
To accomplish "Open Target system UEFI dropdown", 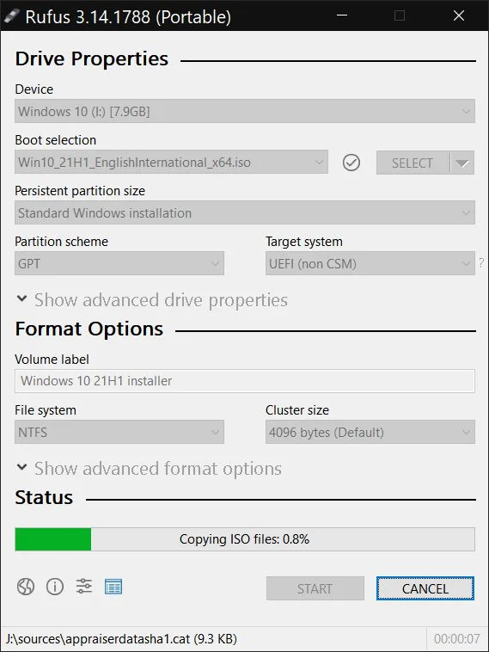I will 370,263.
